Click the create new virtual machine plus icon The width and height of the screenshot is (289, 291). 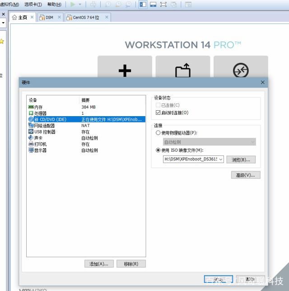click(125, 70)
